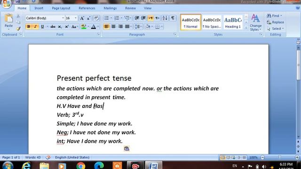Toggle Underline formatting
Screen dimensions: 301x169
(42, 27)
